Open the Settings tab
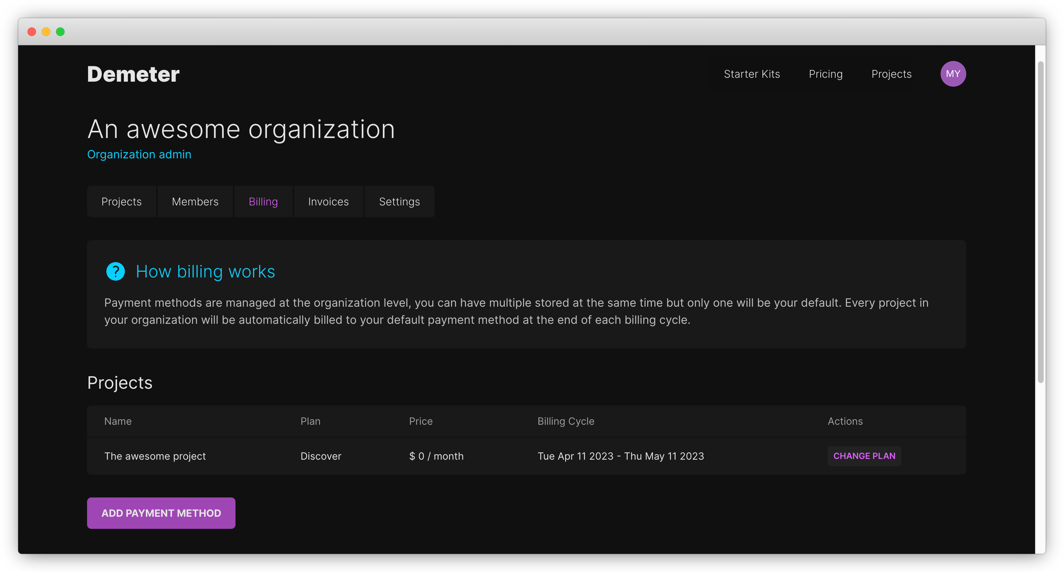1064x572 pixels. [399, 201]
